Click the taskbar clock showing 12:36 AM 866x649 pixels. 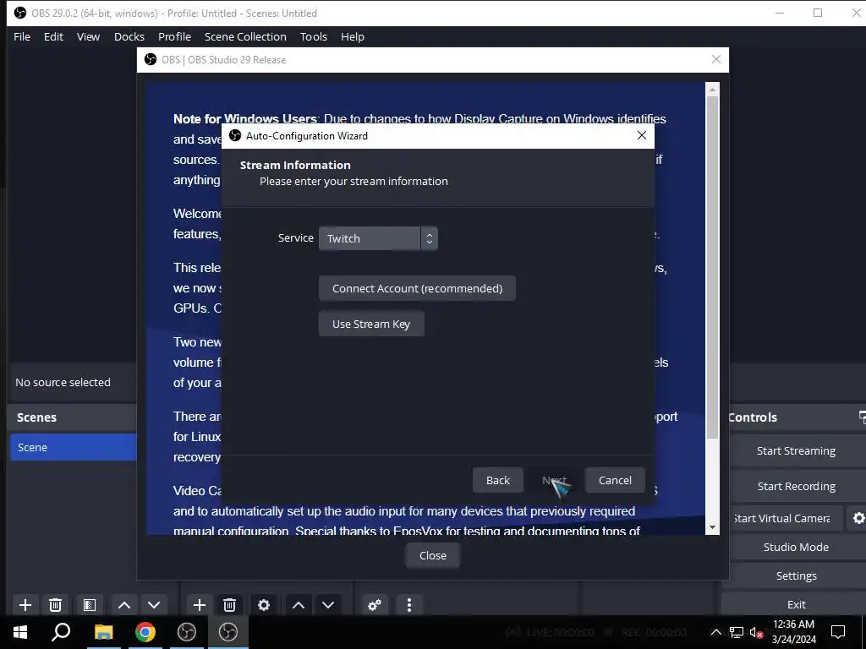(793, 632)
